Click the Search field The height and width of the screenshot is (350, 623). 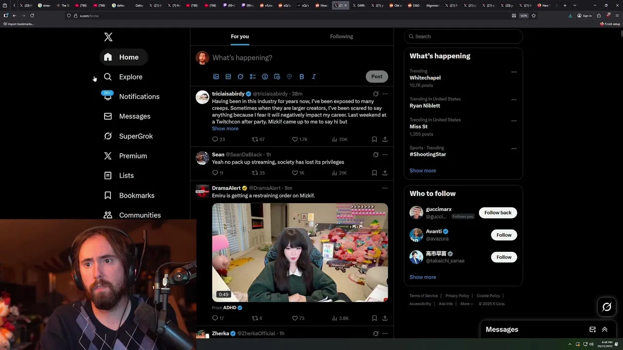coord(463,36)
